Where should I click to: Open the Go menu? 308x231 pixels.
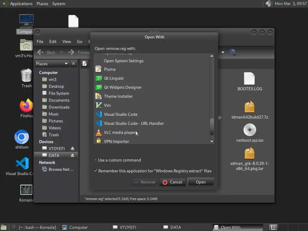(x=79, y=42)
